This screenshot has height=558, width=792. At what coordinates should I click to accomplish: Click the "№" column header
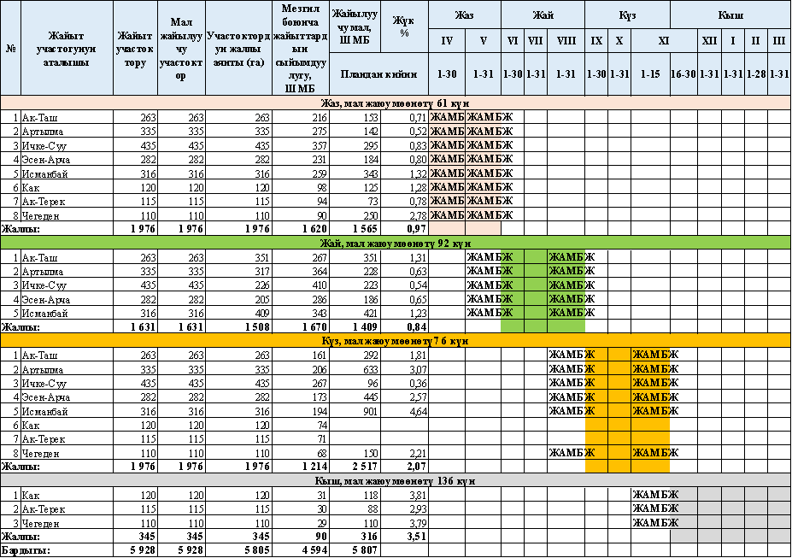[10, 49]
